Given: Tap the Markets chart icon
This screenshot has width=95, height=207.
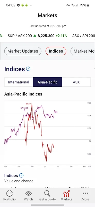Looking at the screenshot, I should 66,194.
